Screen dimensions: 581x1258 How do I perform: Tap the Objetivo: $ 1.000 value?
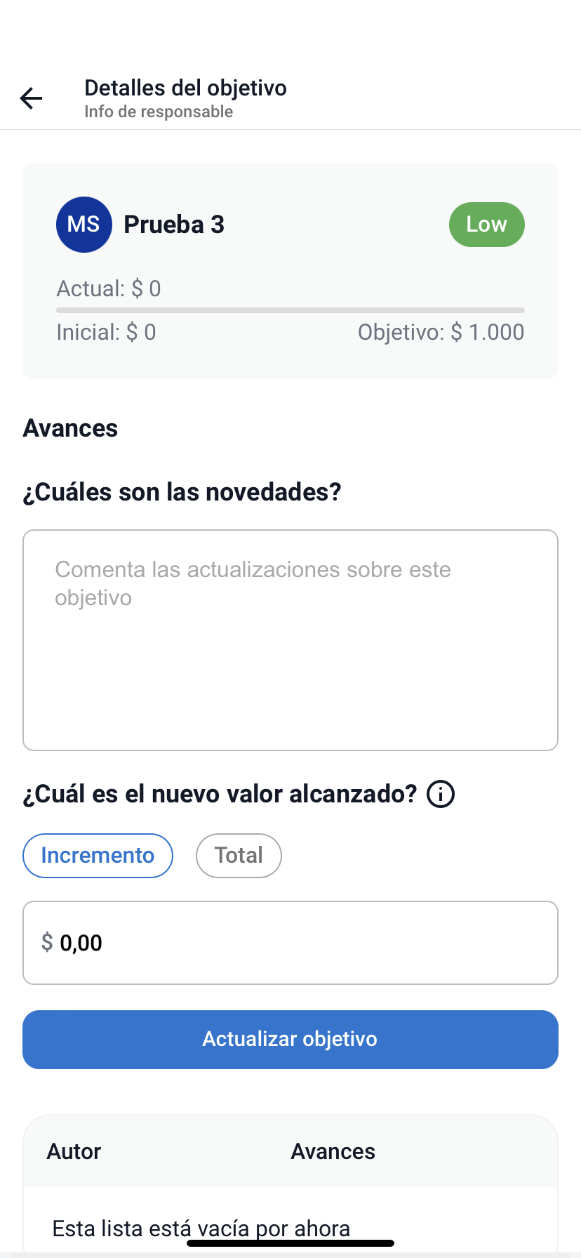tap(441, 332)
